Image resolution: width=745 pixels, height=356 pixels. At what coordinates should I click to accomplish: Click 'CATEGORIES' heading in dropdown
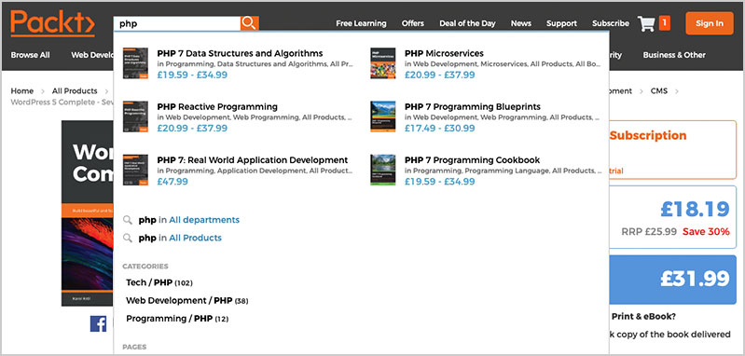[145, 267]
